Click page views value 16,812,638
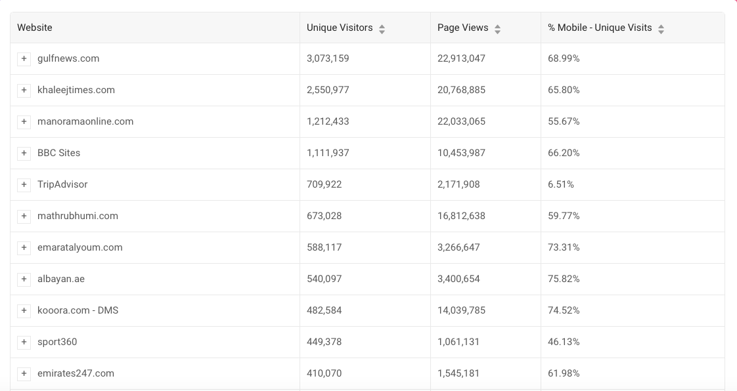The image size is (737, 391). pos(462,216)
